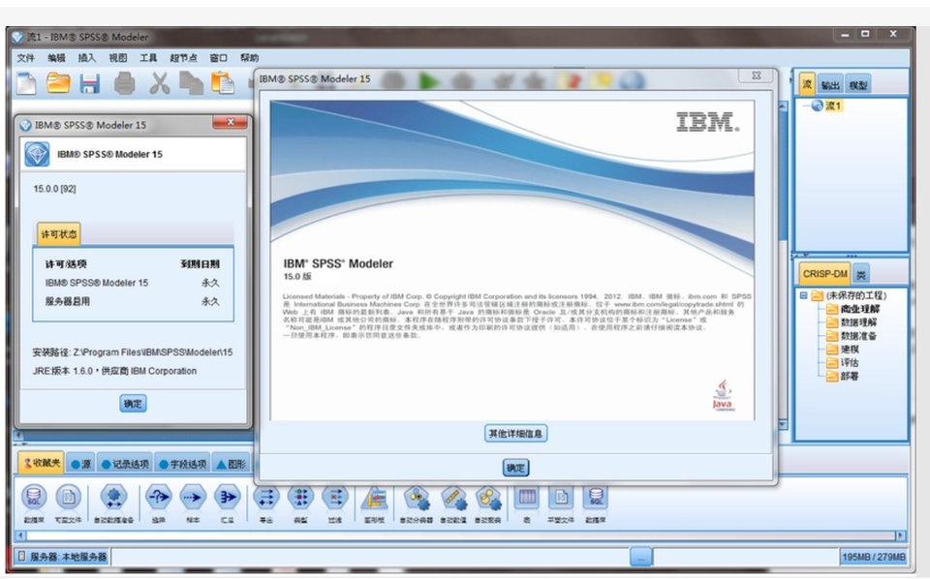This screenshot has height=579, width=930.
Task: Click the Save disk toolbar icon
Action: [x=90, y=84]
